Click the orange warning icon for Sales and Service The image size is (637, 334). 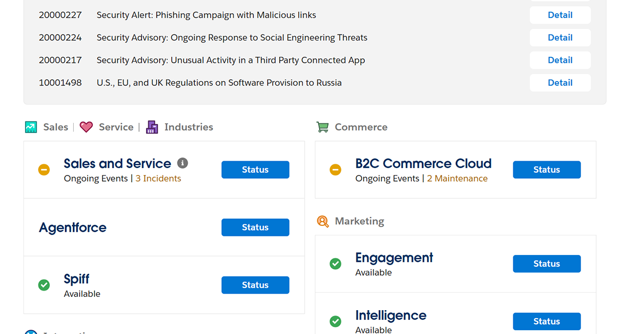click(x=44, y=170)
